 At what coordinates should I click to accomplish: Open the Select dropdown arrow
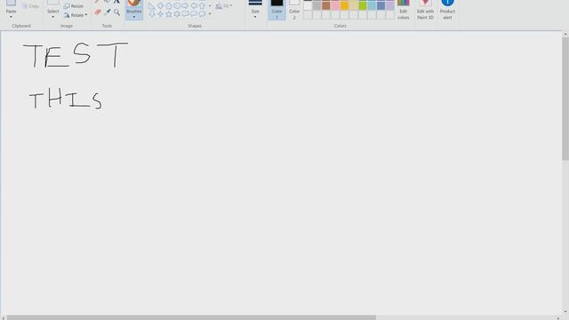pos(52,17)
